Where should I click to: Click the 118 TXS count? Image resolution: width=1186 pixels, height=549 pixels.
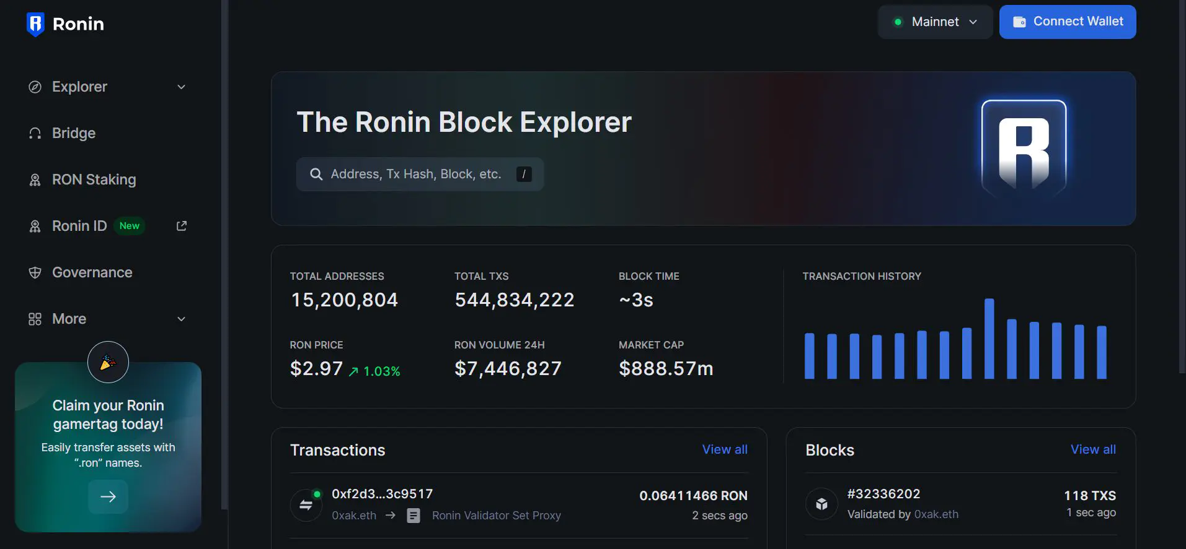pos(1090,496)
